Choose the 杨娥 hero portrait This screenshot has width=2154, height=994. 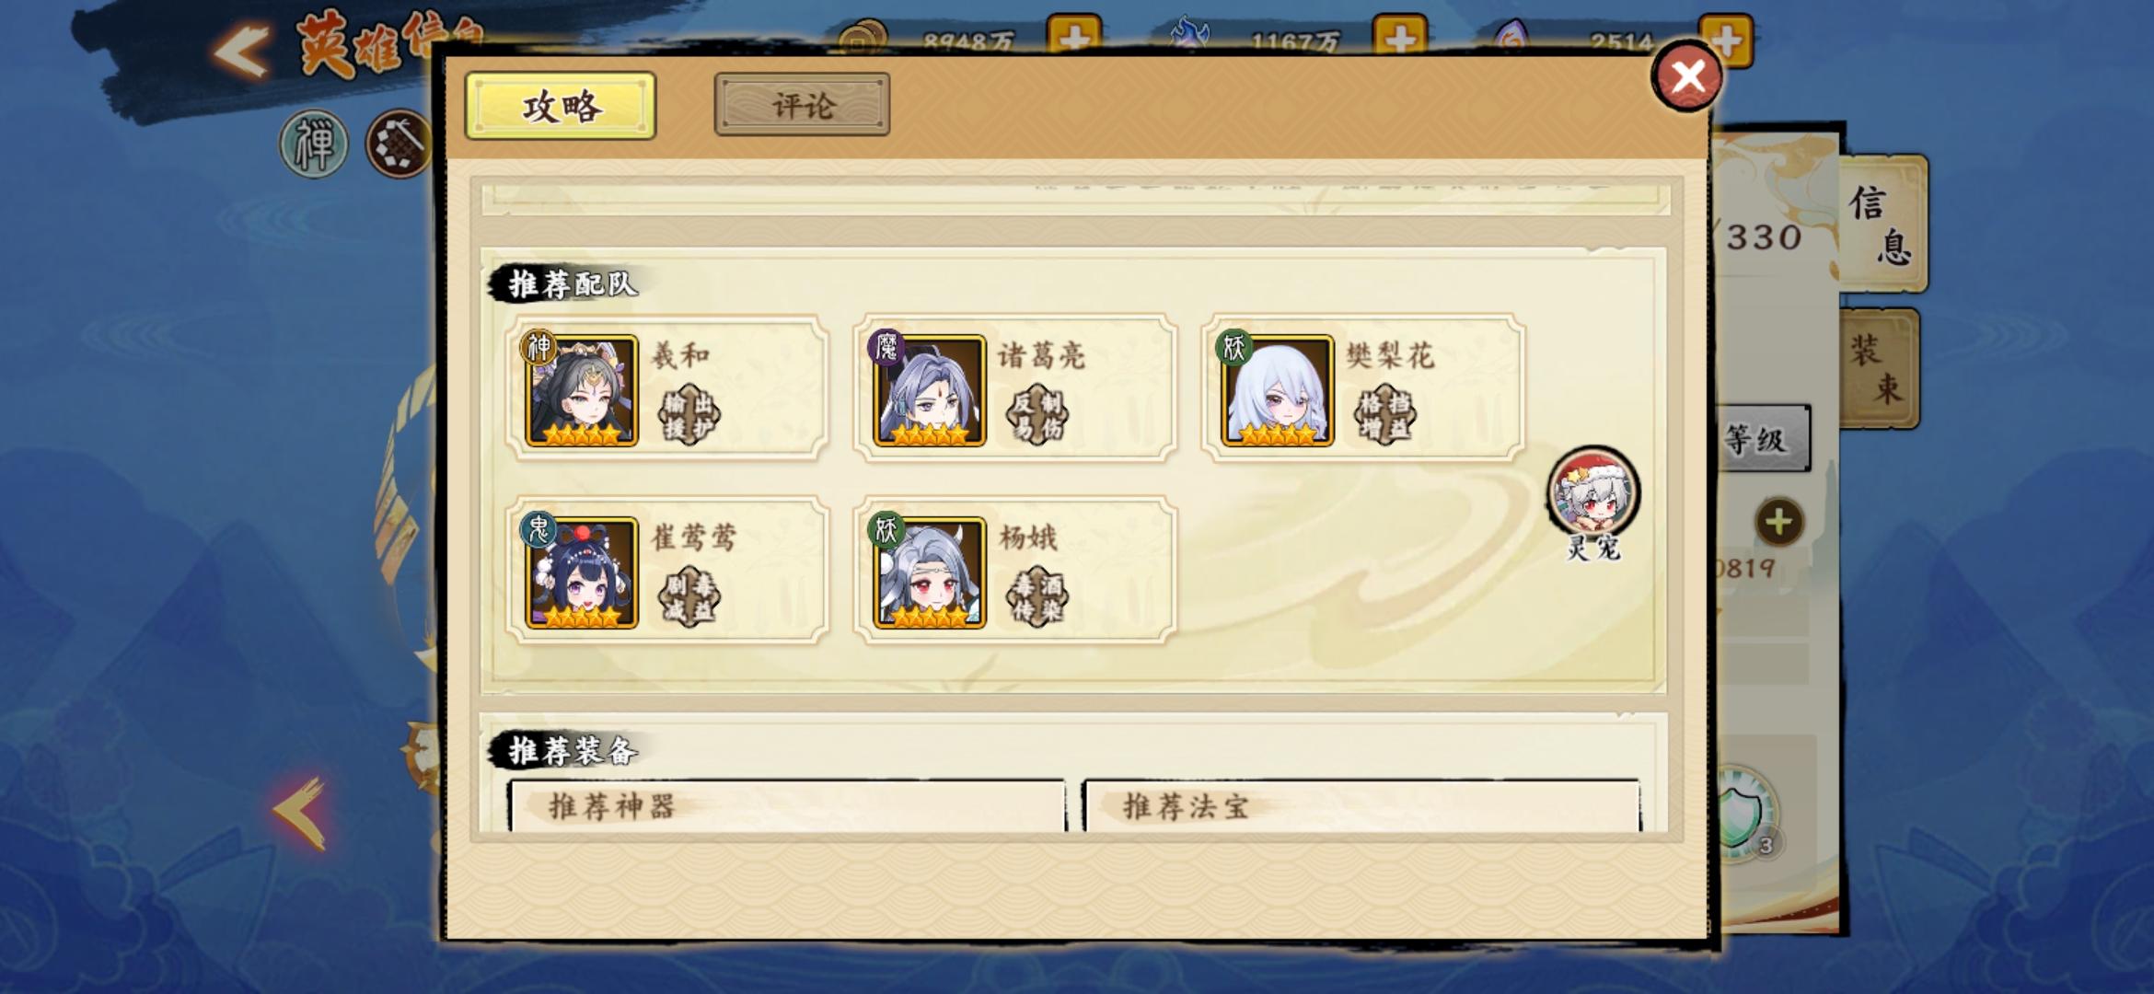point(929,572)
